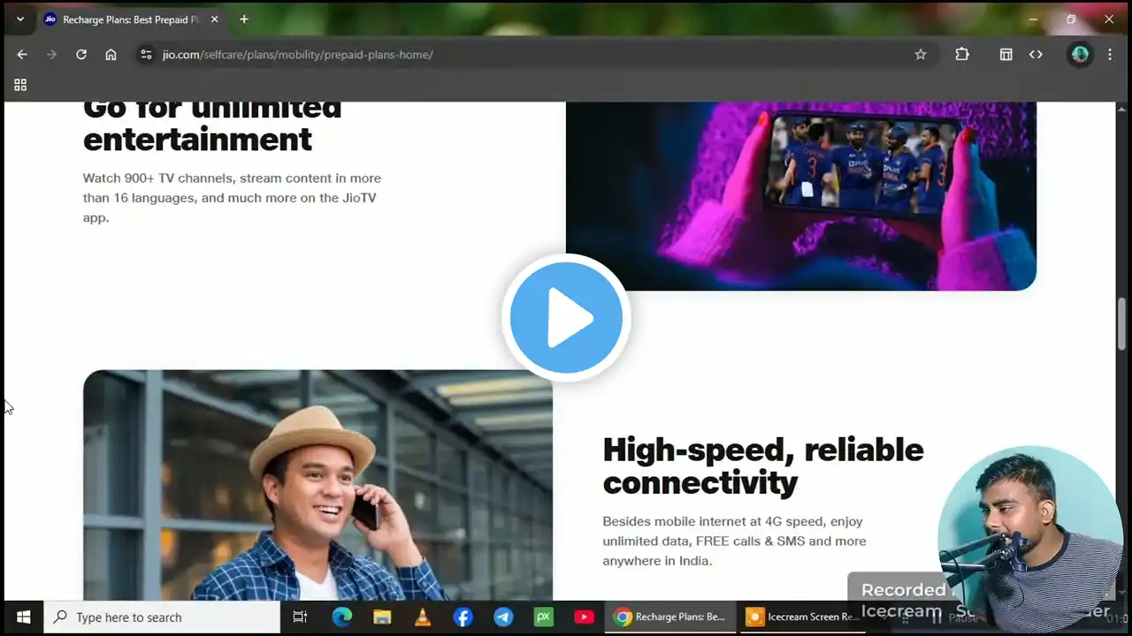Screen dimensions: 1132x636
Task: Click the 'High-speed, reliable connectivity' heading
Action: coord(763,466)
